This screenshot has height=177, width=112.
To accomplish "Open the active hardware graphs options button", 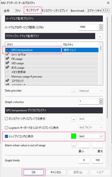I will point(100,36).
